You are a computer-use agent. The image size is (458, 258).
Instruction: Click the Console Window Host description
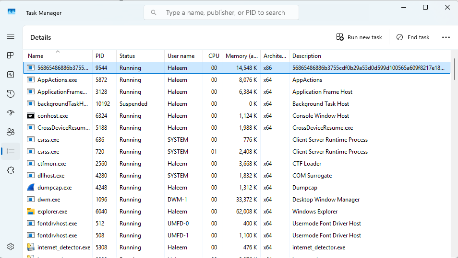tap(321, 116)
